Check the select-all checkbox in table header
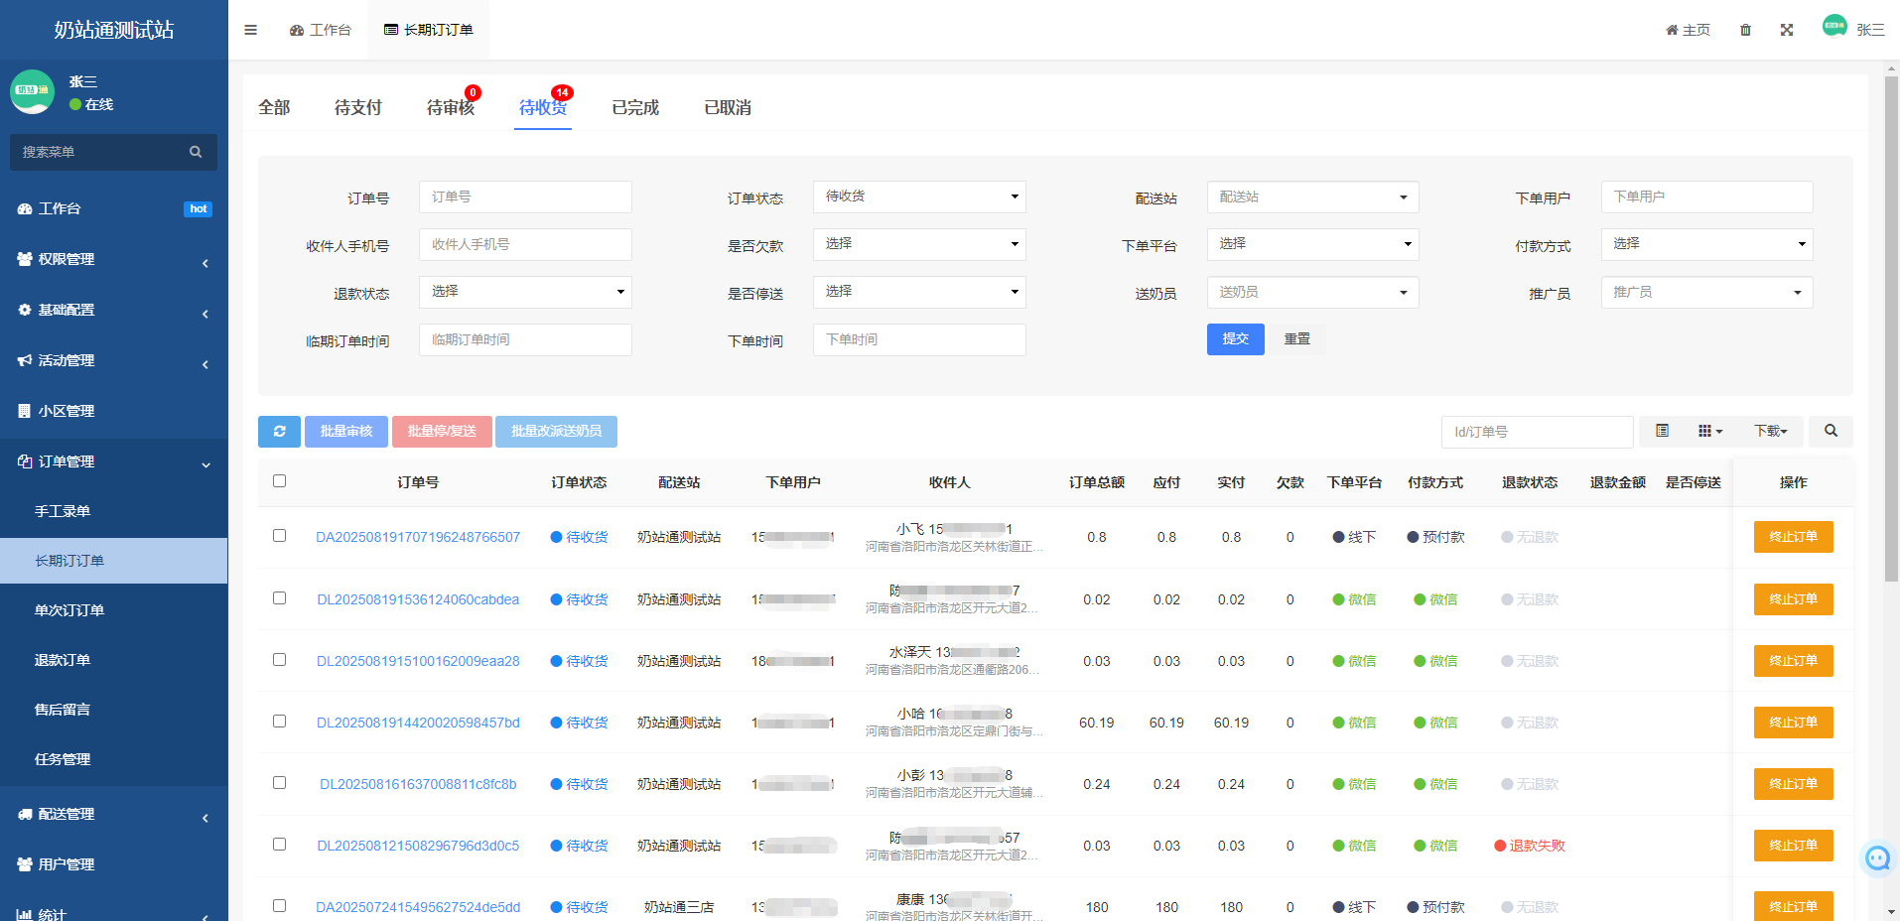 (279, 481)
